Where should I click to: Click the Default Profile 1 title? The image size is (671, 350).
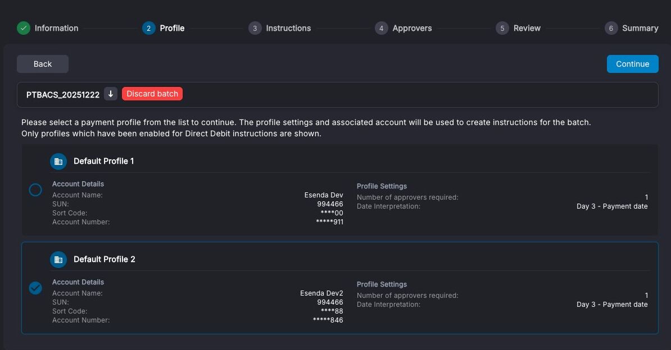click(x=103, y=161)
